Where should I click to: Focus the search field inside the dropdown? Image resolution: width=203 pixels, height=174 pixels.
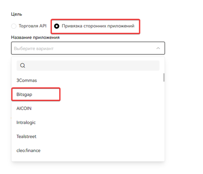[x=88, y=66]
